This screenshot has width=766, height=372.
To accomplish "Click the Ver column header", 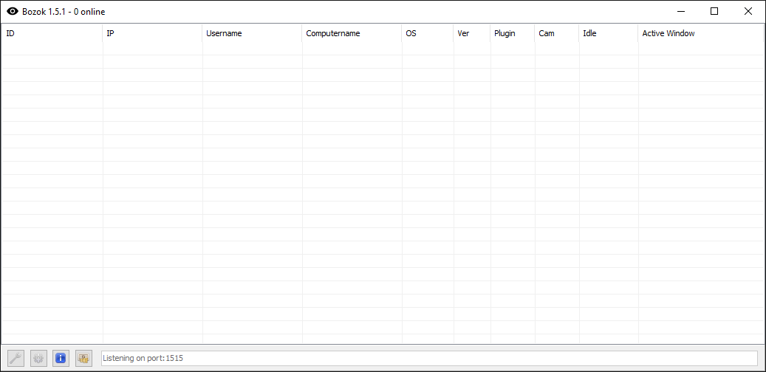I will point(471,33).
